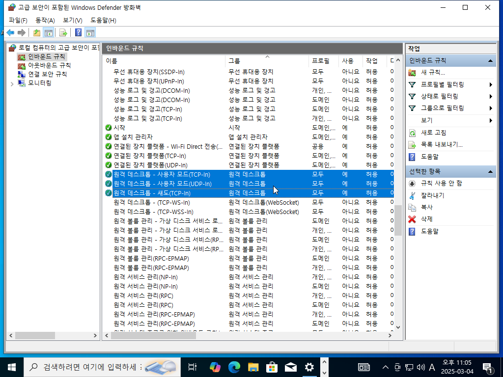
Task: Open Microsoft Store from the taskbar
Action: pos(272,367)
